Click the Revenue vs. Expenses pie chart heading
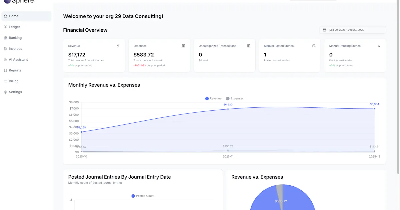Screen dimensions: 400x210 pos(257,177)
